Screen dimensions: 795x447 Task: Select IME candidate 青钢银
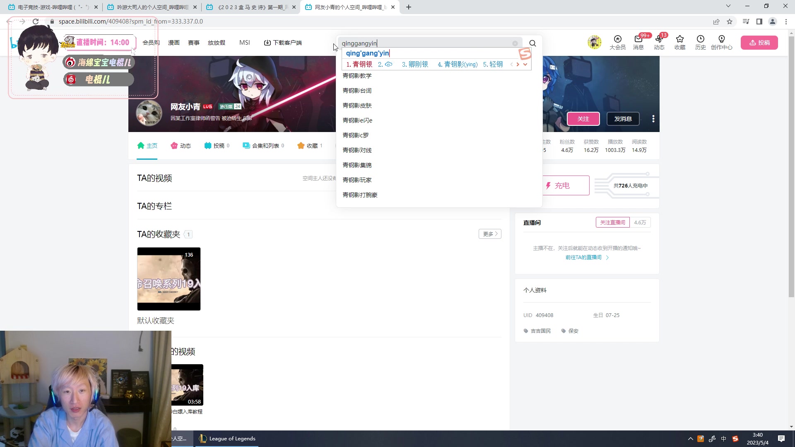coord(359,64)
